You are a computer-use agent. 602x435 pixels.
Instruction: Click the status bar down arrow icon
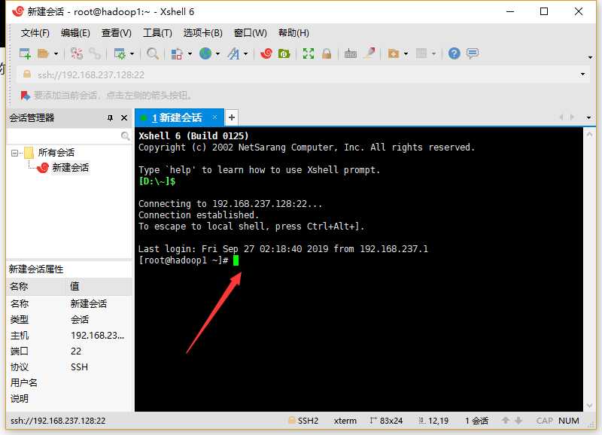[518, 421]
